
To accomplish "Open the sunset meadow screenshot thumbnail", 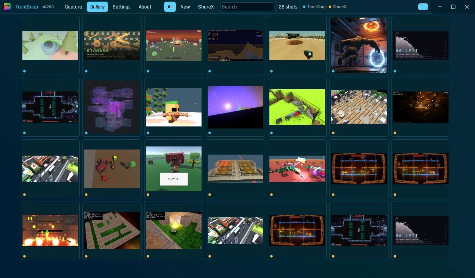I will coord(174,45).
